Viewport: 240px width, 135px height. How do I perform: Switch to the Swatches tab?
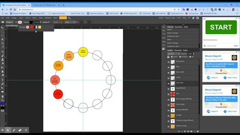tap(178, 27)
